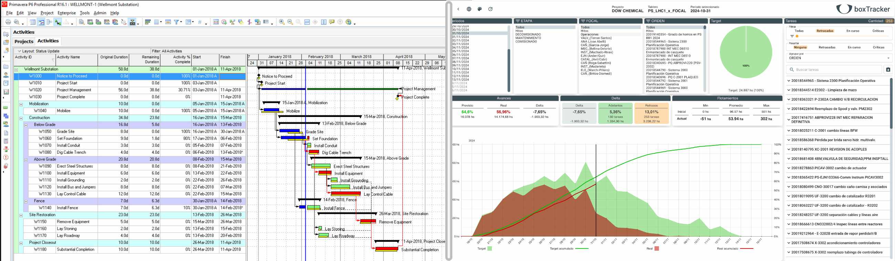
Task: Click the Issues warning icon in left sidebar
Action: click(6, 157)
